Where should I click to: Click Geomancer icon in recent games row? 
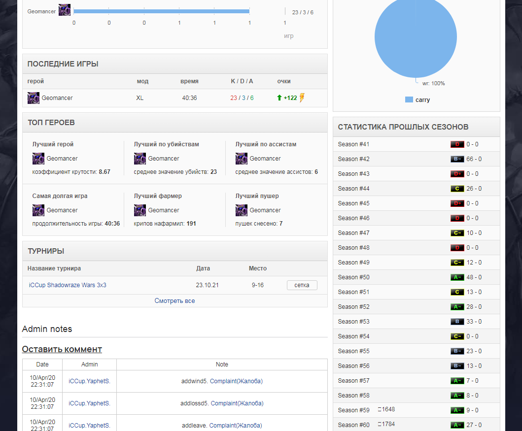[x=34, y=98]
